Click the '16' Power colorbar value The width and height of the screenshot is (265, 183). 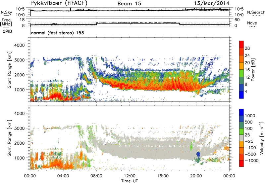pyautogui.click(x=247, y=70)
